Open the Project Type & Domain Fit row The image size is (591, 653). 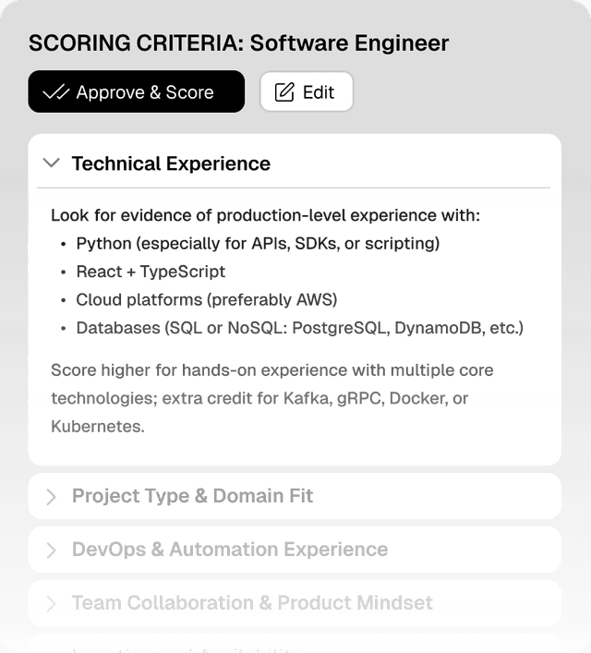click(x=193, y=496)
